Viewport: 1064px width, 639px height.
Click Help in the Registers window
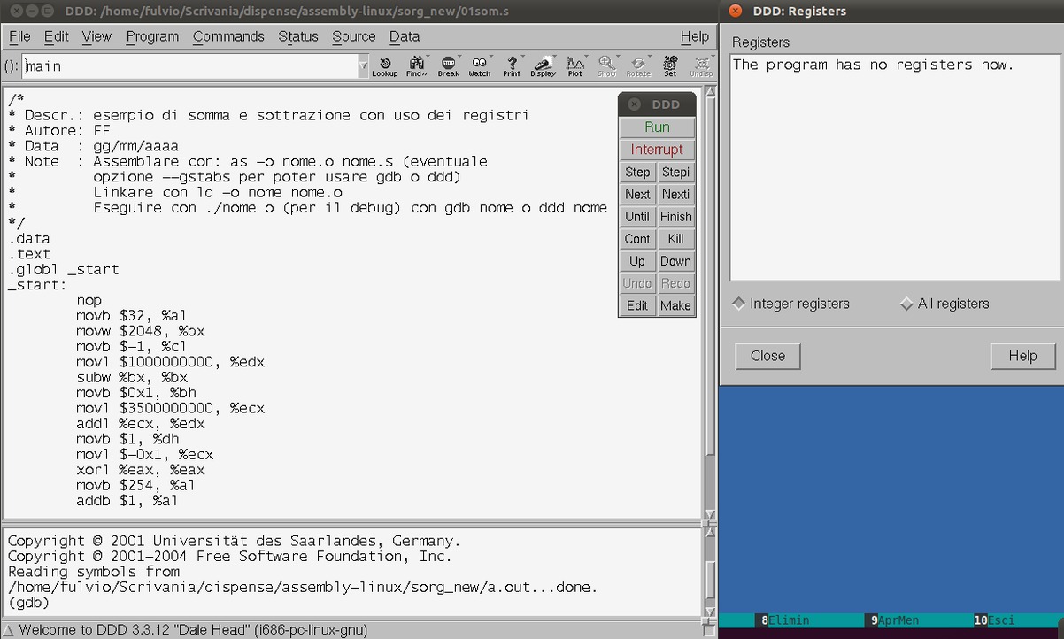coord(1022,356)
